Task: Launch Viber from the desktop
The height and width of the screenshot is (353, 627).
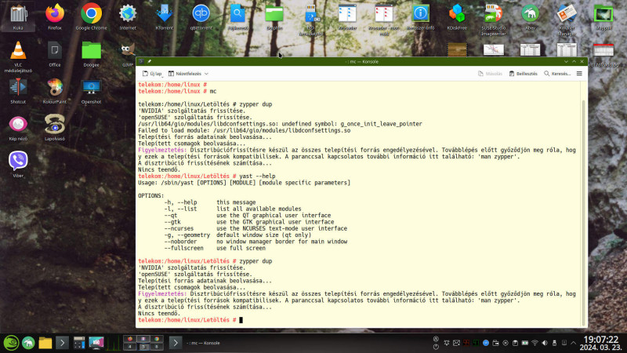Action: point(18,164)
